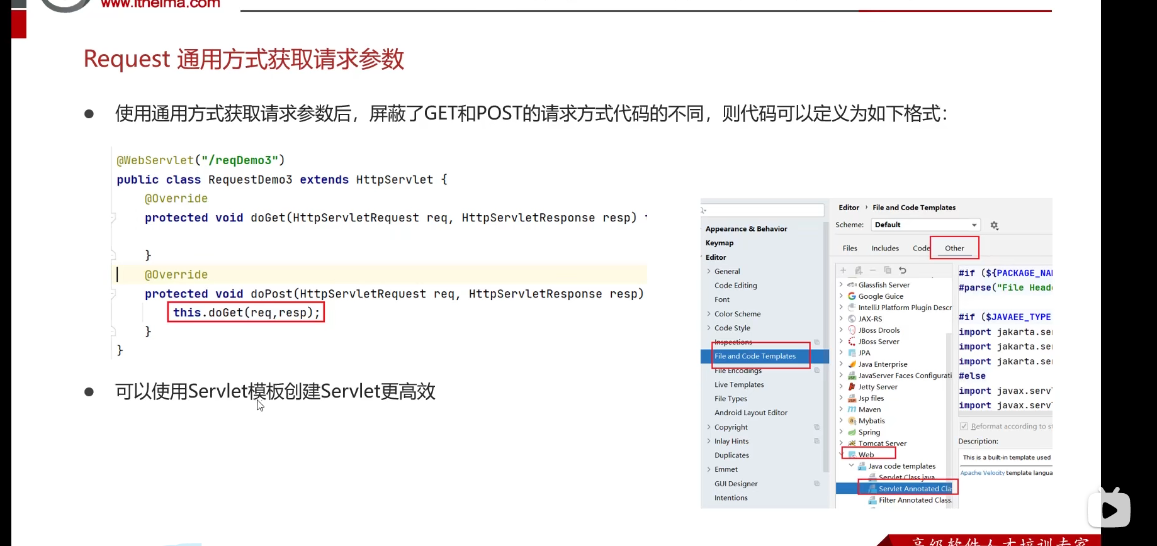Screen dimensions: 1157x546
Task: Click the JAX-RS globe icon
Action: click(x=852, y=319)
